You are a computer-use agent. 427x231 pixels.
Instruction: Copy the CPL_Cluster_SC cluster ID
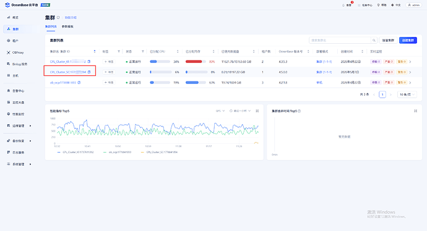pyautogui.click(x=89, y=72)
